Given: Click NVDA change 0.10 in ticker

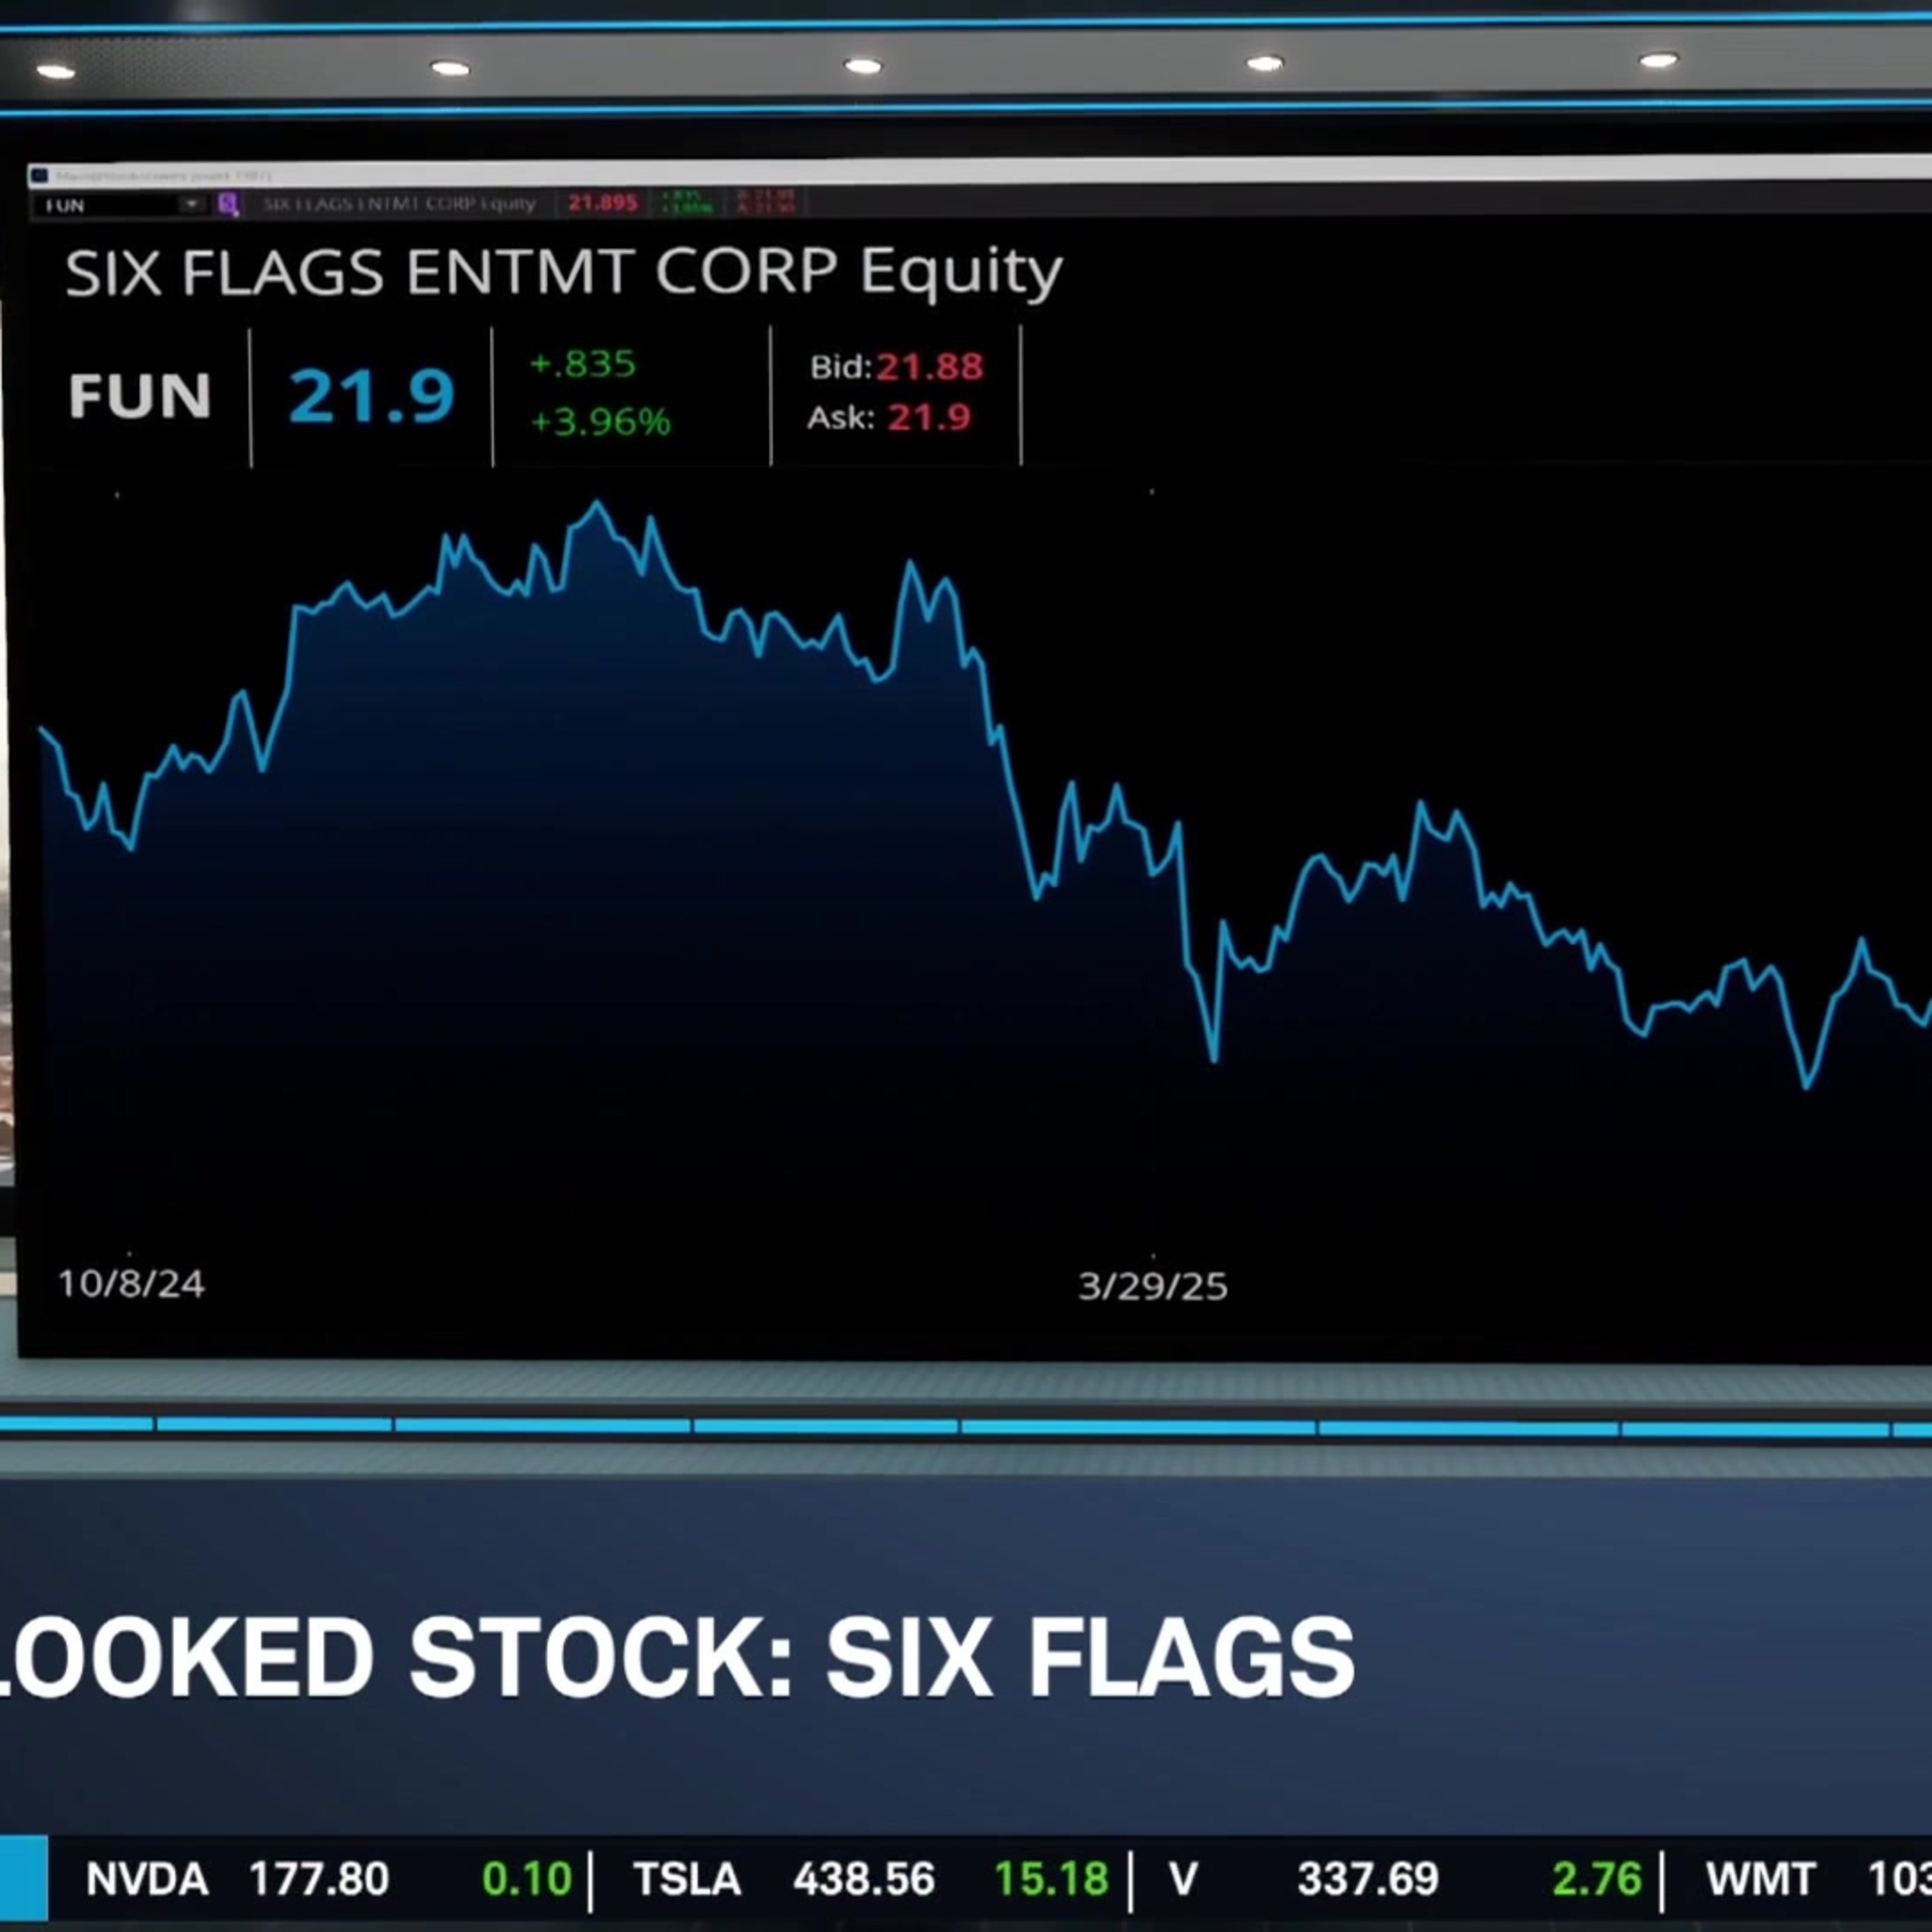Looking at the screenshot, I should (x=526, y=1879).
